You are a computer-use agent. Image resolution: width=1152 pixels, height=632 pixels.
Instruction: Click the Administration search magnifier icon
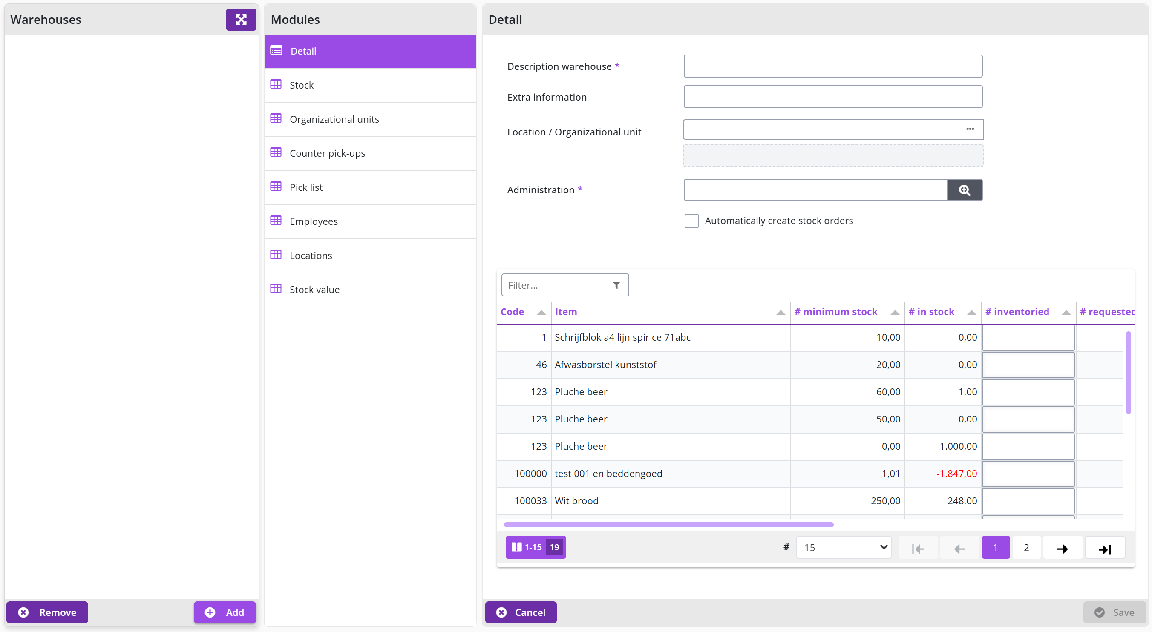pyautogui.click(x=965, y=190)
